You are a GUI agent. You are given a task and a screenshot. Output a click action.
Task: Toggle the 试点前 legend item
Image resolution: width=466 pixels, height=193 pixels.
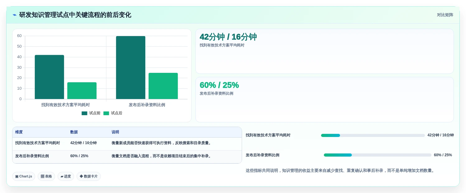pos(91,113)
